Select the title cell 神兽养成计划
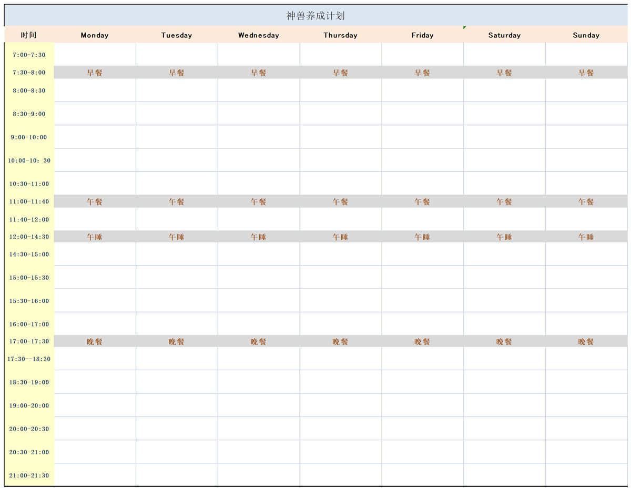Viewport: 631px width, 488px height. [315, 16]
